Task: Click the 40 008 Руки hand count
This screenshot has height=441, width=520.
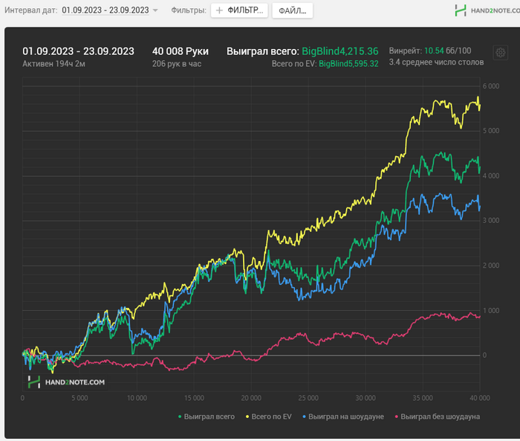Action: [x=181, y=51]
